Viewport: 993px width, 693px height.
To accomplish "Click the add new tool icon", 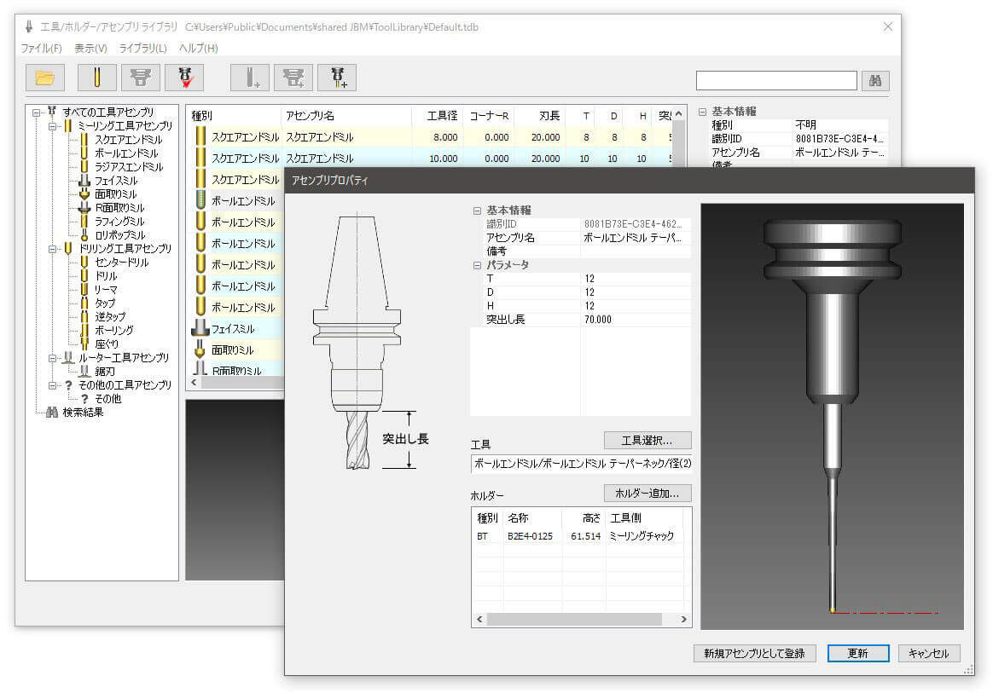I will point(250,78).
